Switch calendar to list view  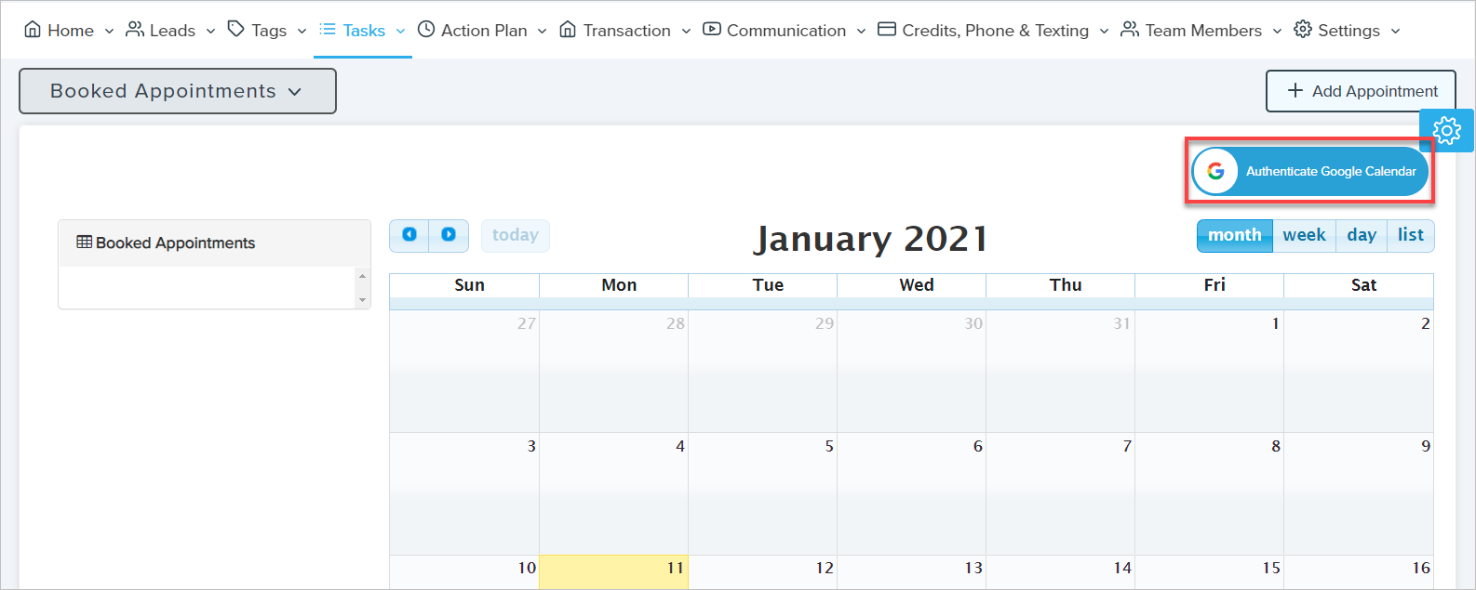[1410, 235]
